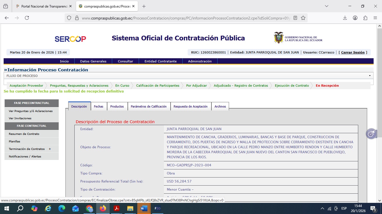Open the Archivos tab
The width and height of the screenshot is (382, 214).
220,106
